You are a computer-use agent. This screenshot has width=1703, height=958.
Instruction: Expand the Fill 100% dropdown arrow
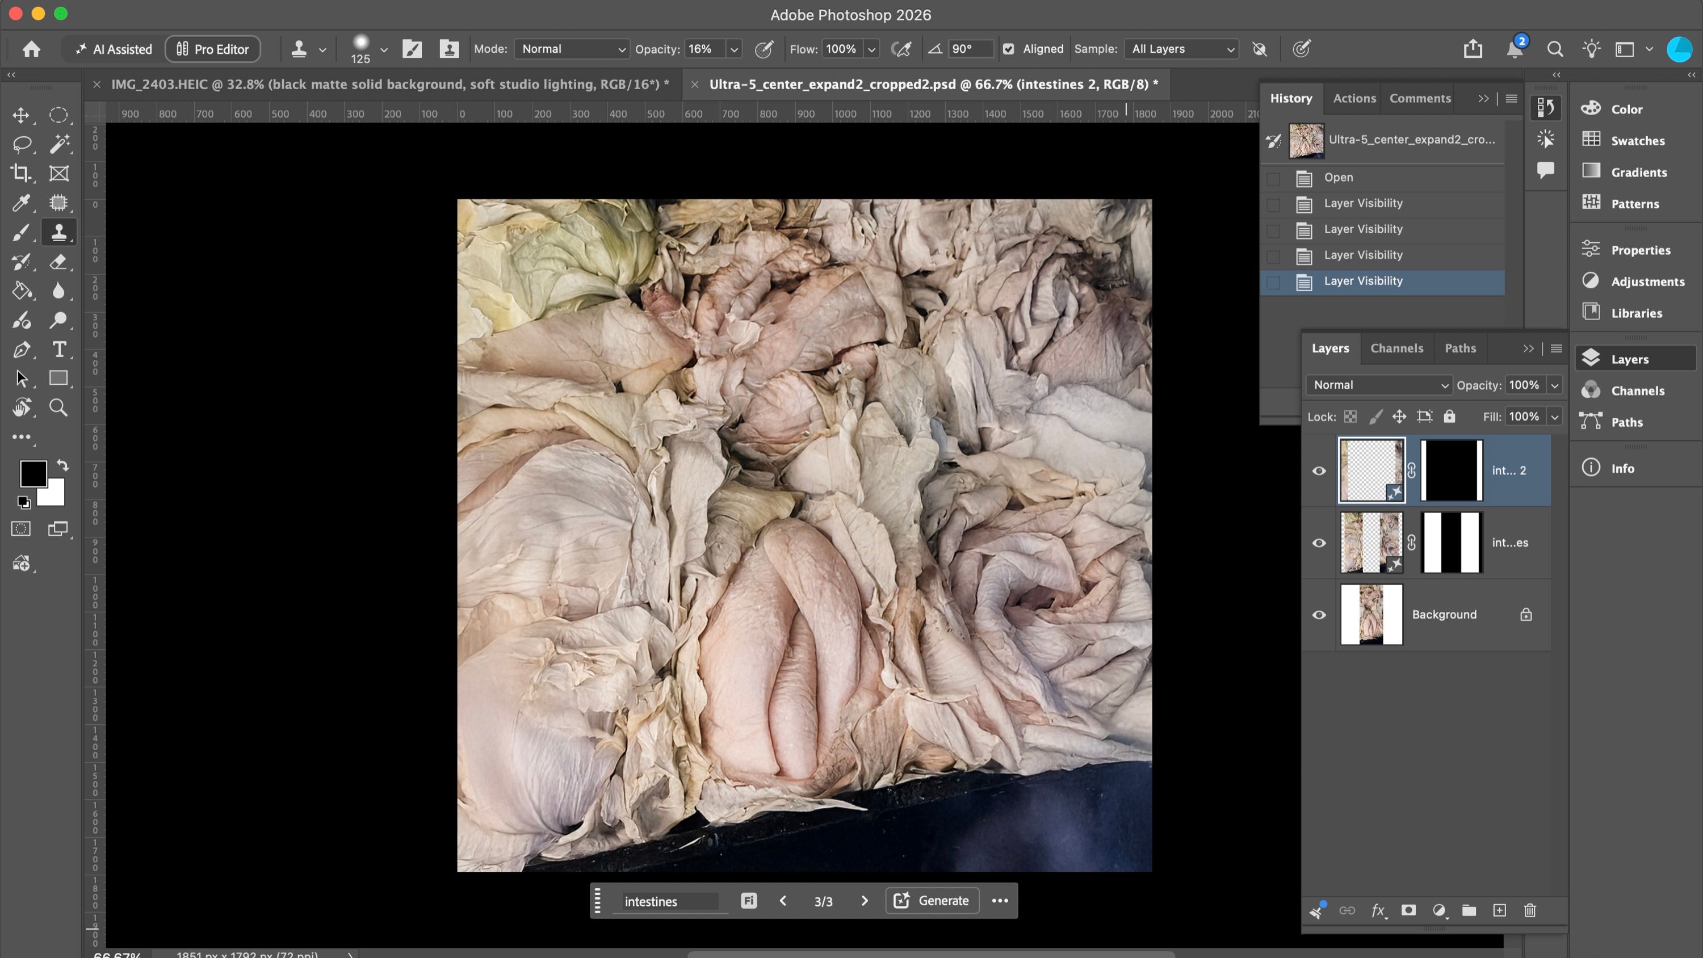coord(1555,417)
